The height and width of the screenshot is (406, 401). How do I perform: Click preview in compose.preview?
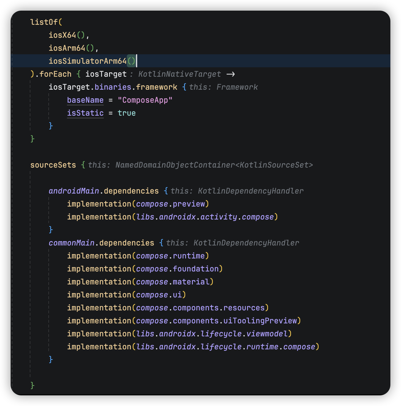pyautogui.click(x=189, y=204)
